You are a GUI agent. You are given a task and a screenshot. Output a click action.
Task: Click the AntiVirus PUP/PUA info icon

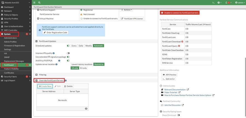[x=59, y=60]
